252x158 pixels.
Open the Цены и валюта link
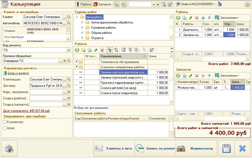point(18,73)
